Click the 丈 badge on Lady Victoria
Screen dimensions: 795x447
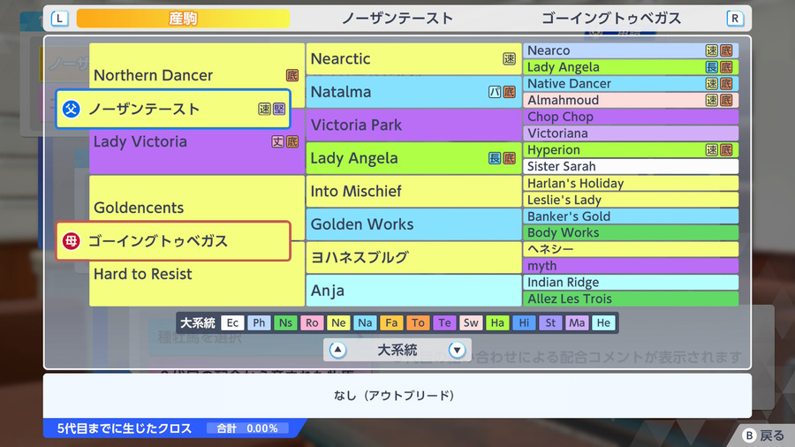(x=277, y=141)
